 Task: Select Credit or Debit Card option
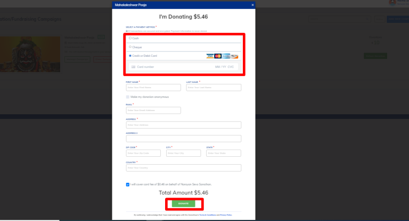(130, 56)
